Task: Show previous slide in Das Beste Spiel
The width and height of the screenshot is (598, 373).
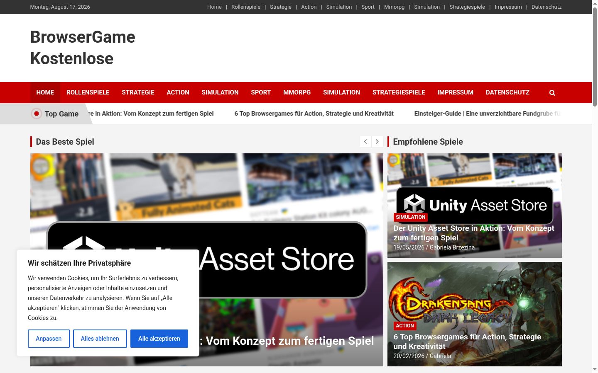Action: pos(365,142)
